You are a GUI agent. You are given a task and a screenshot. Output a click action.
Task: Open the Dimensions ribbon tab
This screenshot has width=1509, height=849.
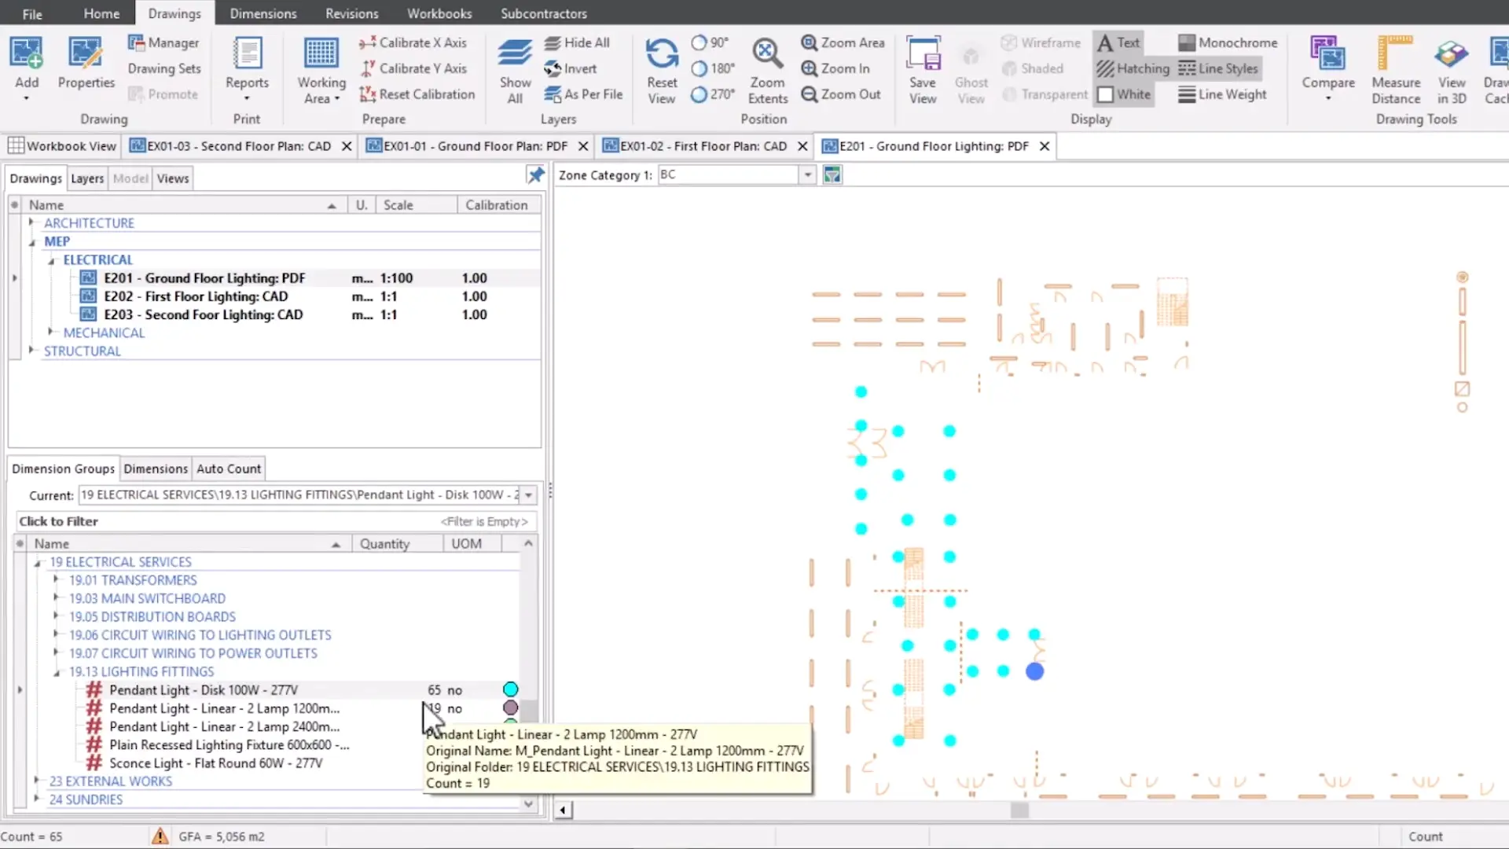tap(263, 13)
